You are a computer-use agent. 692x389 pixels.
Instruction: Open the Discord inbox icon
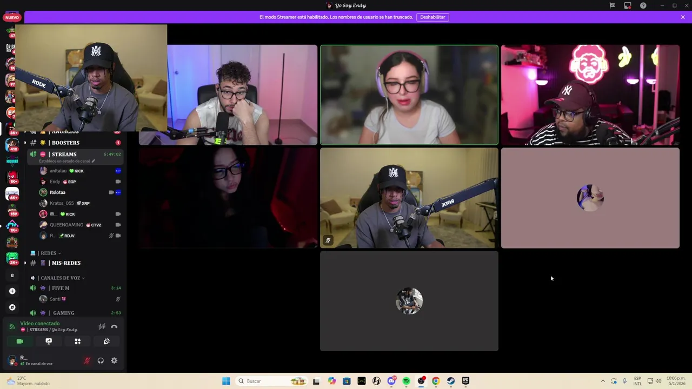628,5
